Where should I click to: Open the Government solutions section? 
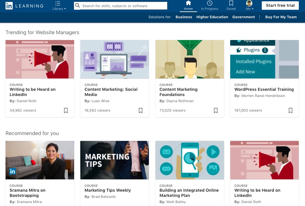[243, 17]
